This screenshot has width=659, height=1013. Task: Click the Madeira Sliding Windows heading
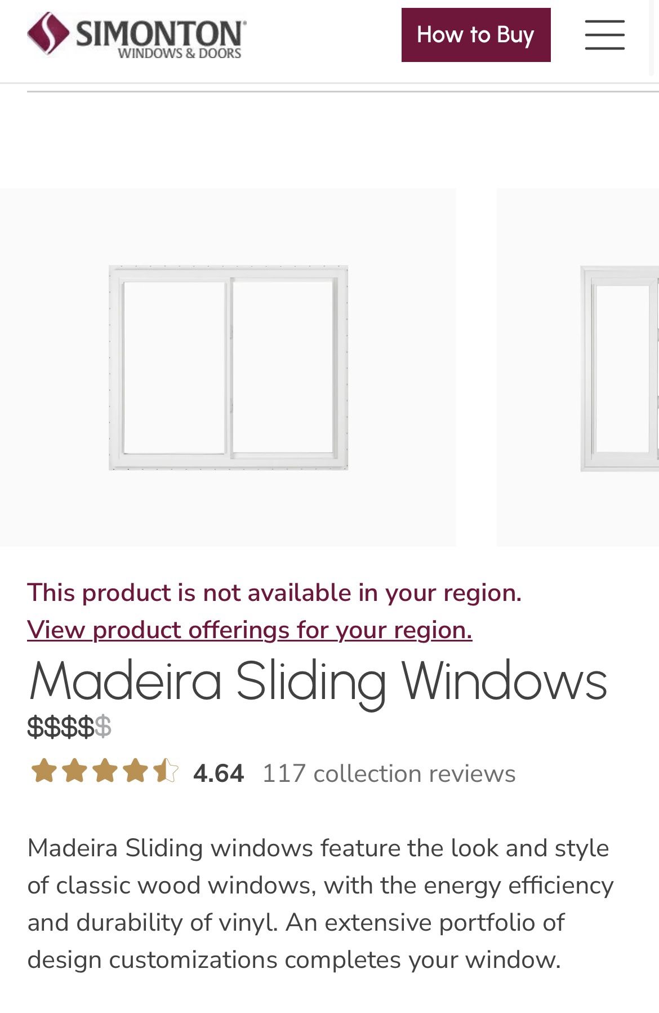pos(318,684)
